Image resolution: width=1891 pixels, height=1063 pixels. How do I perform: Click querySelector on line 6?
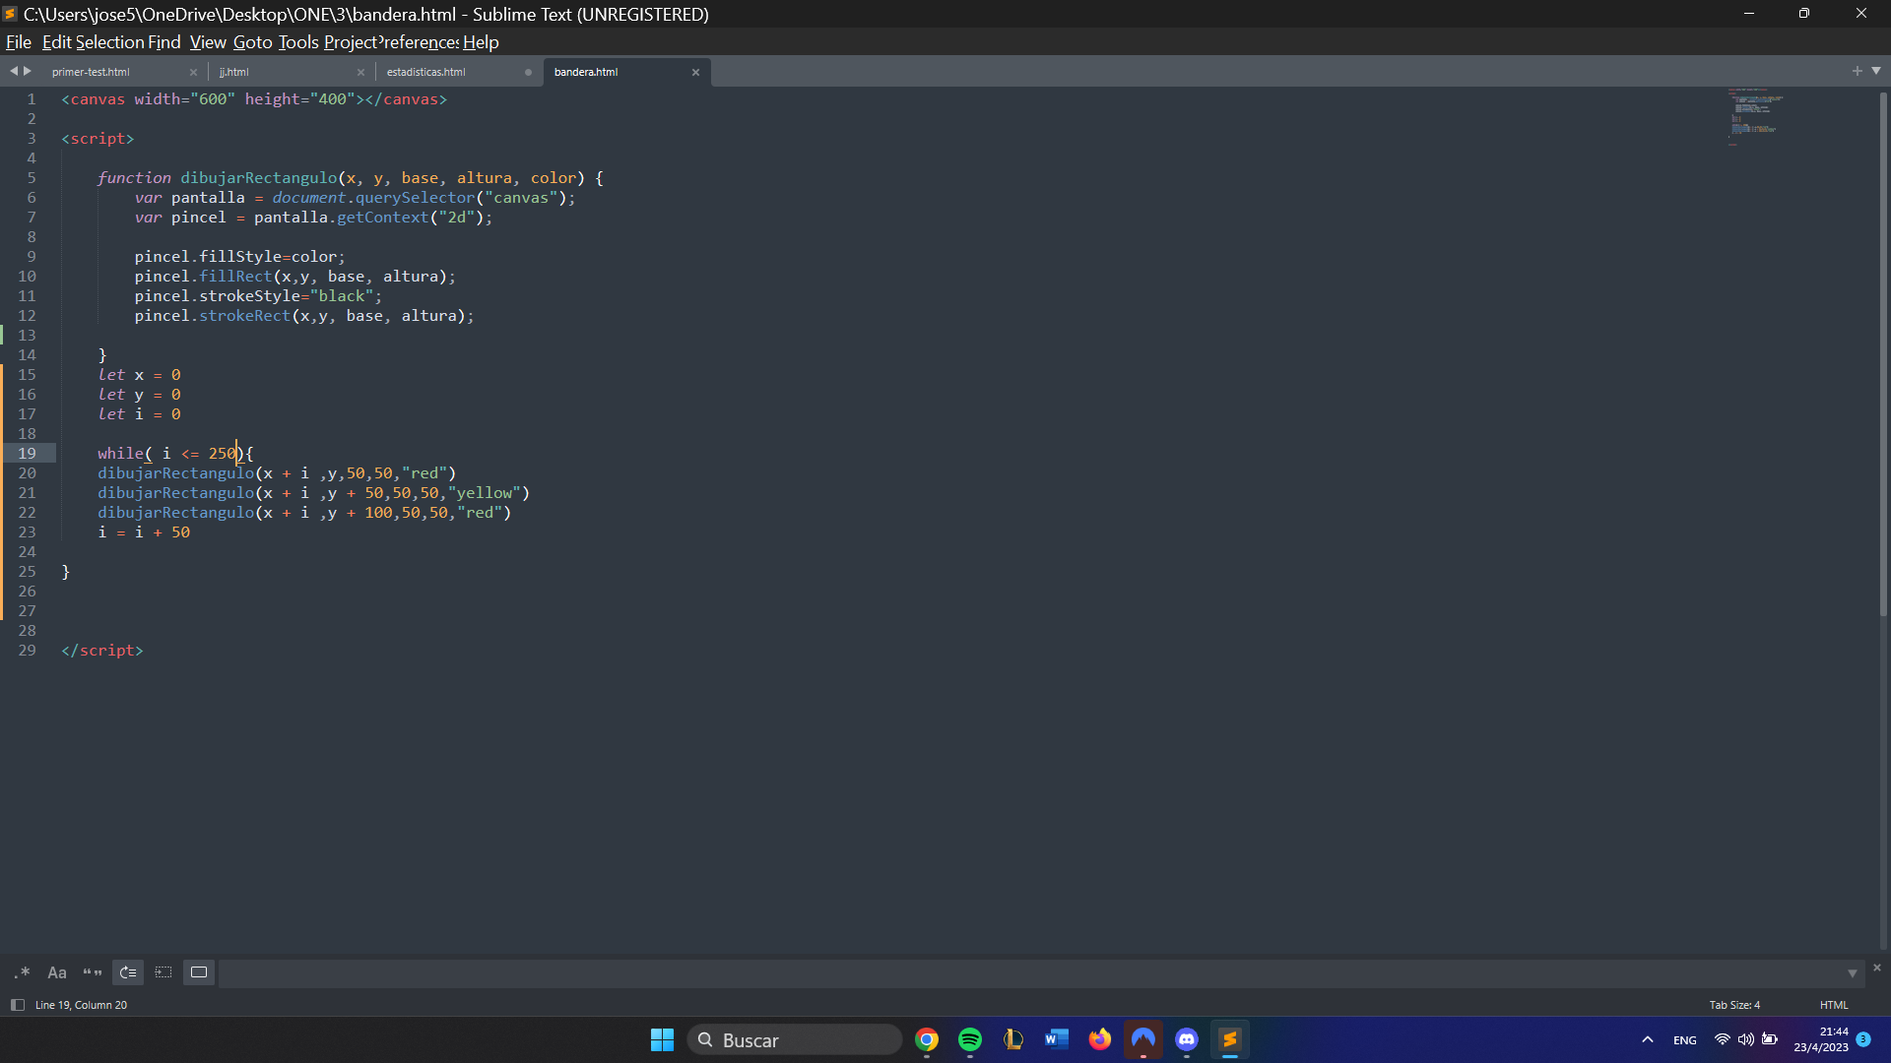[415, 198]
